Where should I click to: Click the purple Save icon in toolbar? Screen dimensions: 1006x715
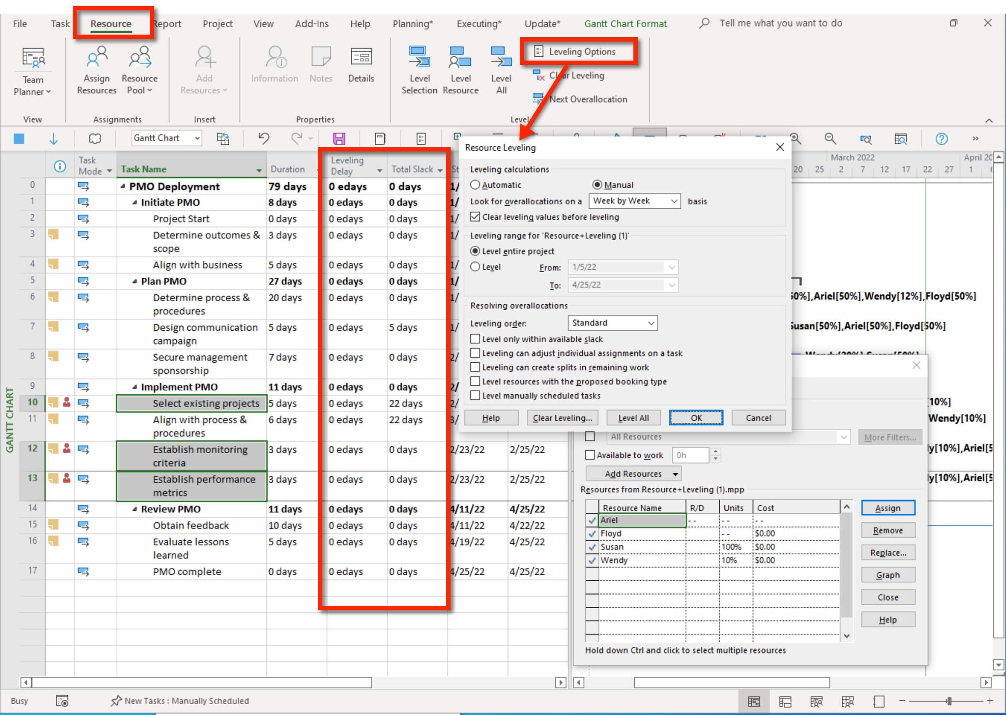point(339,138)
